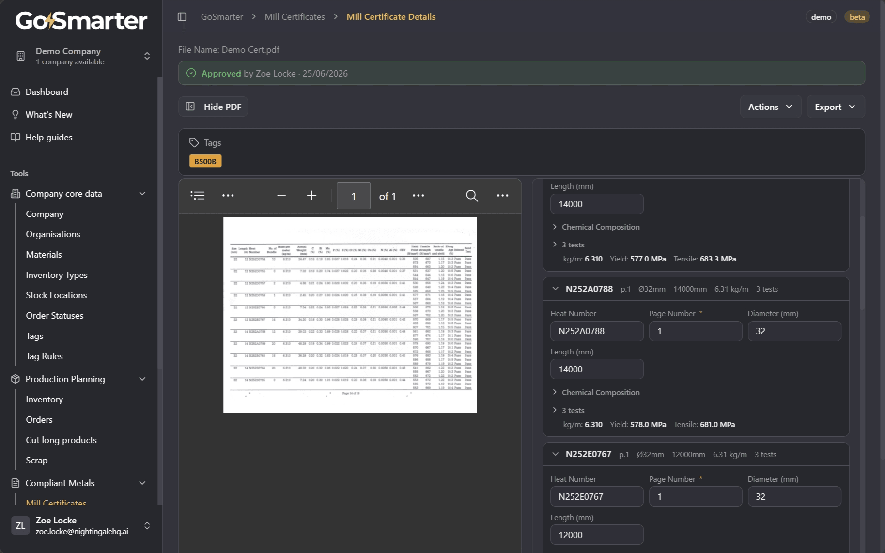Open Stock Locations

pyautogui.click(x=56, y=295)
